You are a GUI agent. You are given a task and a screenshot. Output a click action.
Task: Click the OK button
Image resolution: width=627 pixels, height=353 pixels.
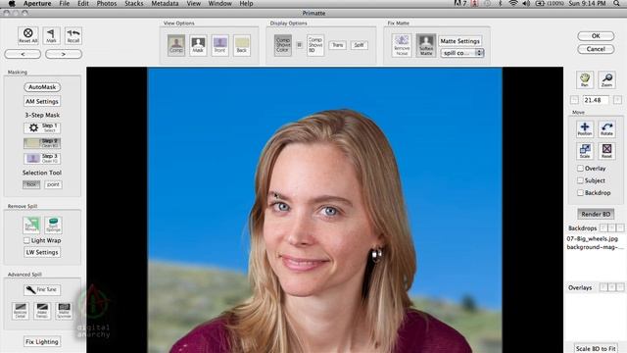596,36
